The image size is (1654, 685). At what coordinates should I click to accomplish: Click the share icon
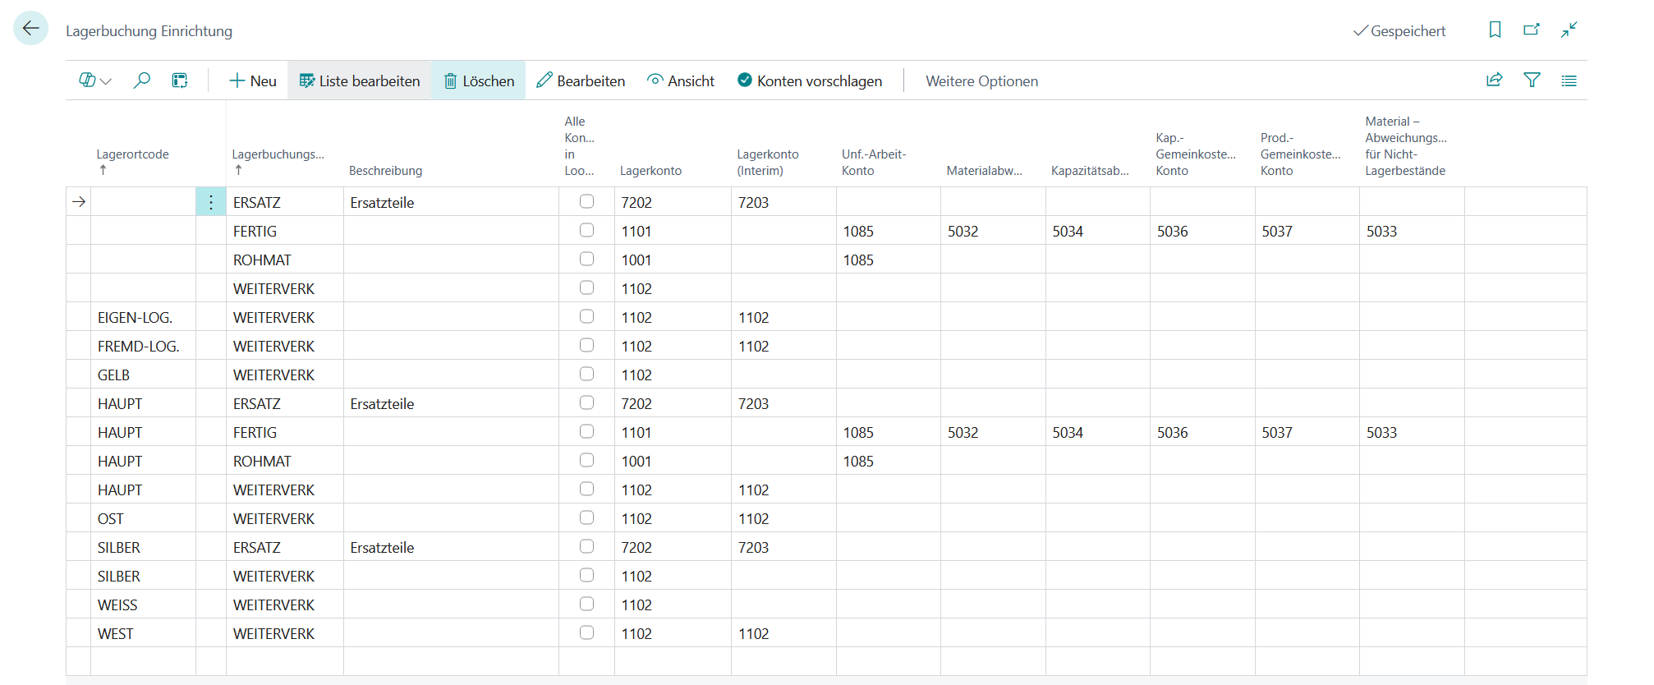pos(1495,80)
